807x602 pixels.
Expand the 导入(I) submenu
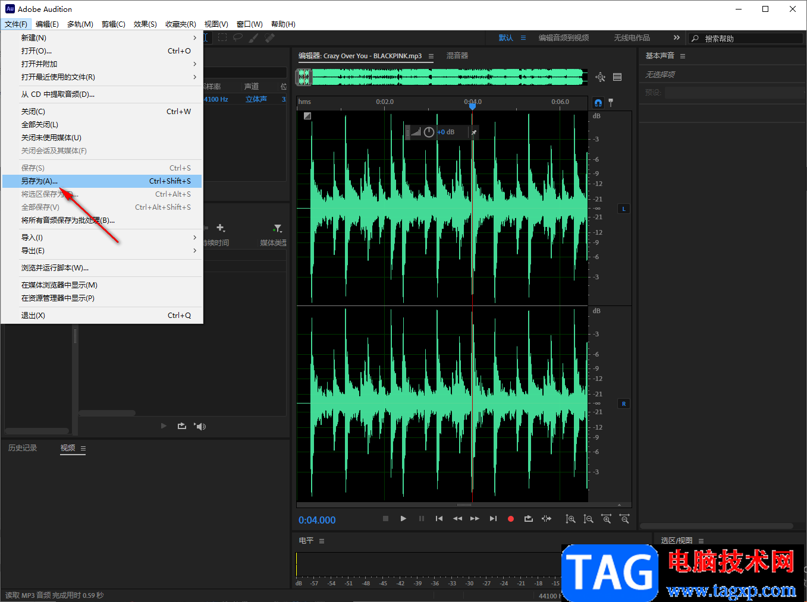point(102,238)
